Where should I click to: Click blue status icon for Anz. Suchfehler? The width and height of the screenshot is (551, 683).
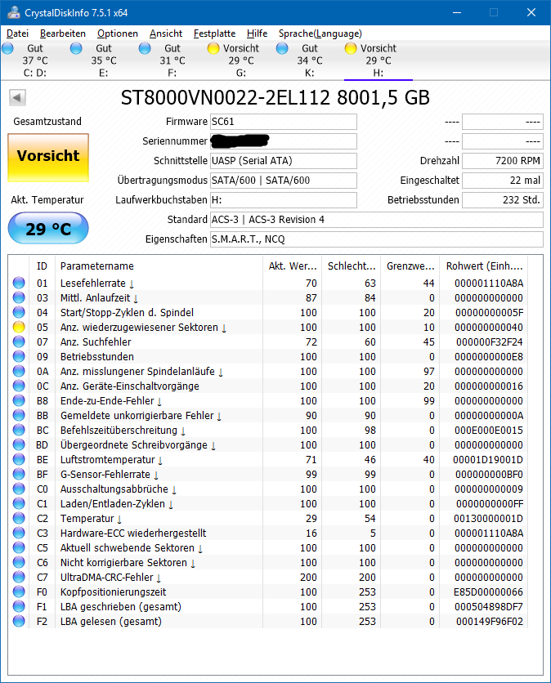click(x=19, y=342)
